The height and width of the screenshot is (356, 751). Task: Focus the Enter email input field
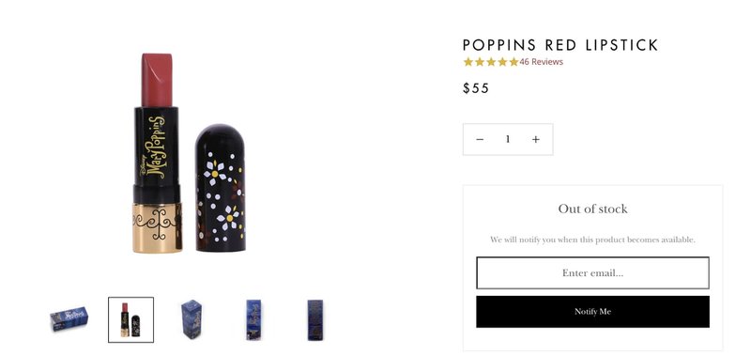[x=592, y=273]
